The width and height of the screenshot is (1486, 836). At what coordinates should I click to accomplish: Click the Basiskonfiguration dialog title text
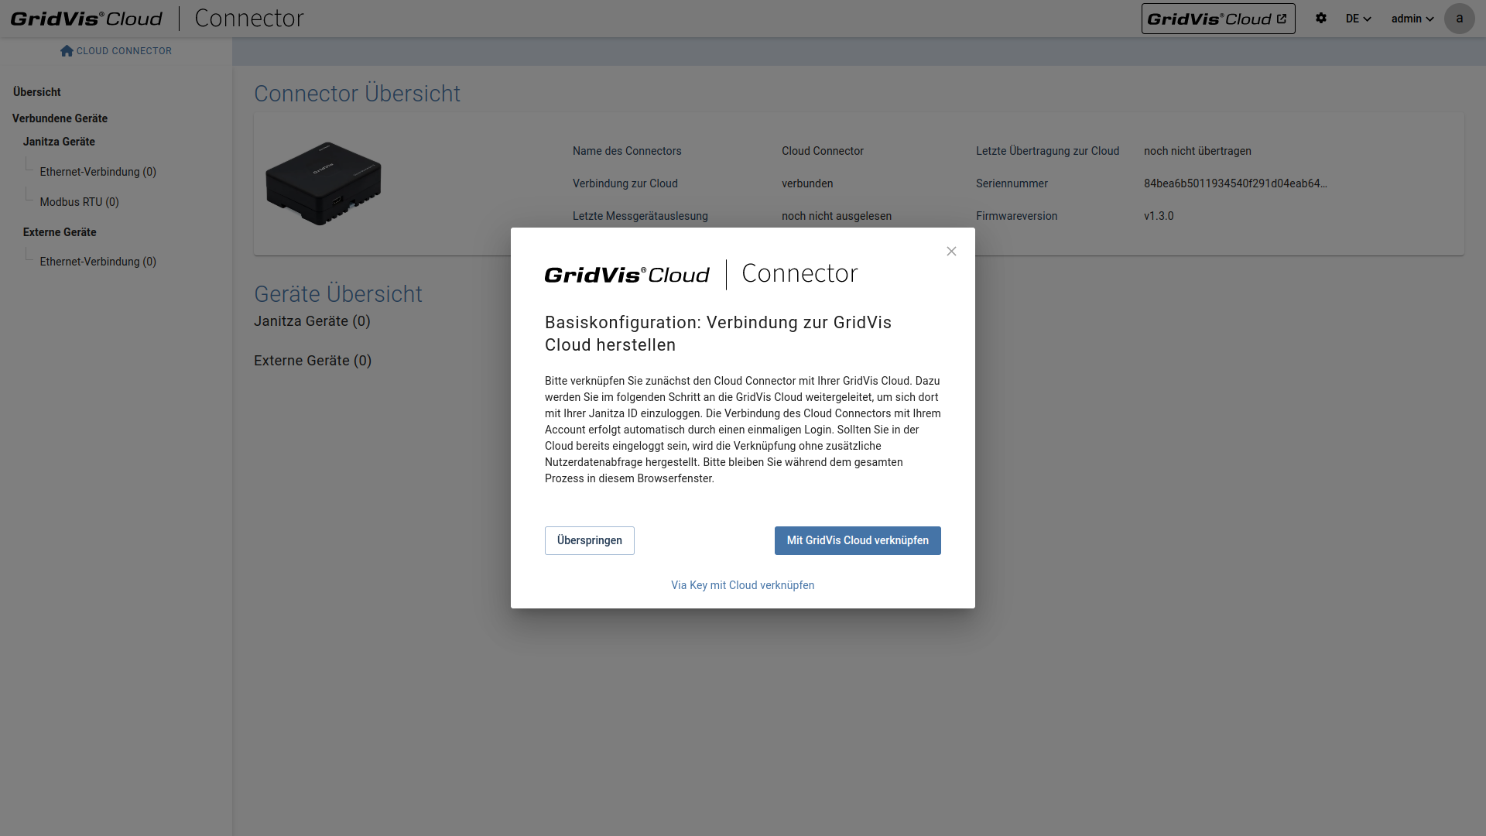[718, 334]
